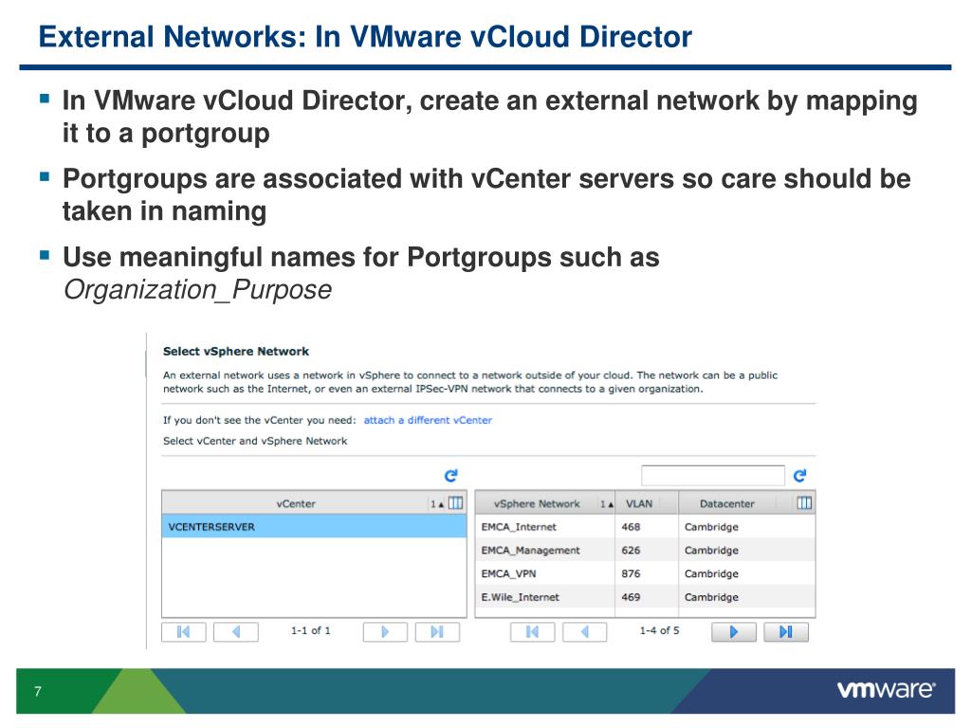Go to last page of vCenter list
This screenshot has height=728, width=971.
[x=437, y=632]
